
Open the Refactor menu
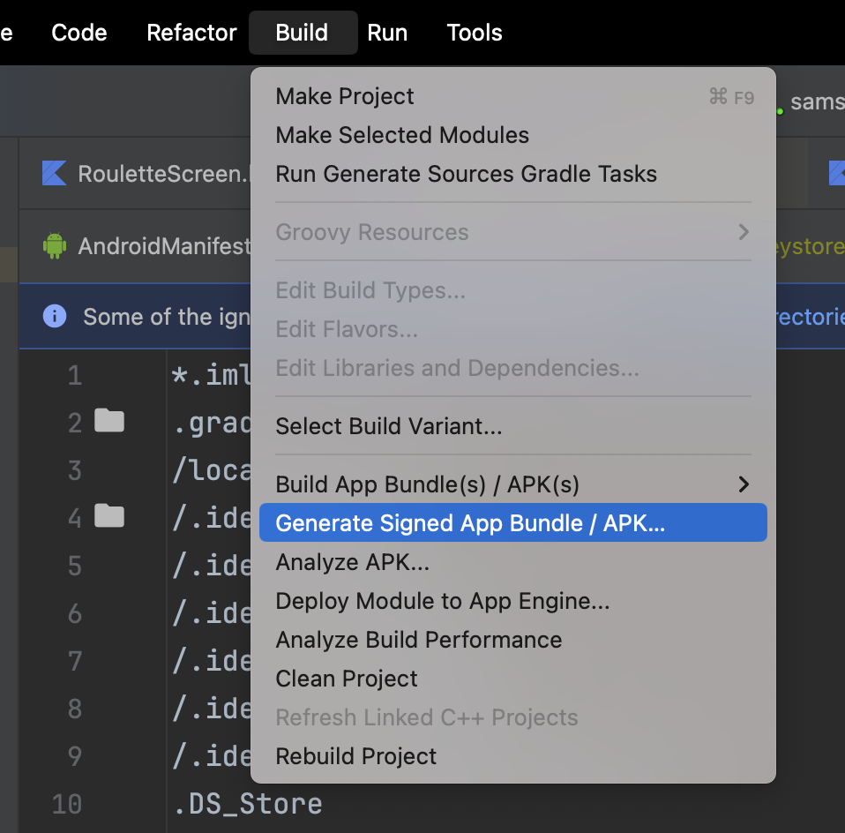191,33
